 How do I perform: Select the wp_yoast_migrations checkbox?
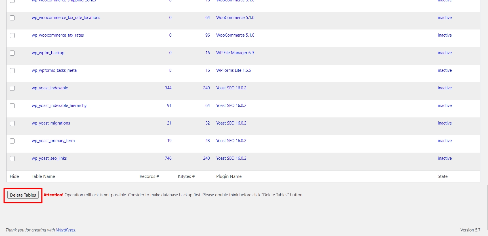[x=12, y=123]
